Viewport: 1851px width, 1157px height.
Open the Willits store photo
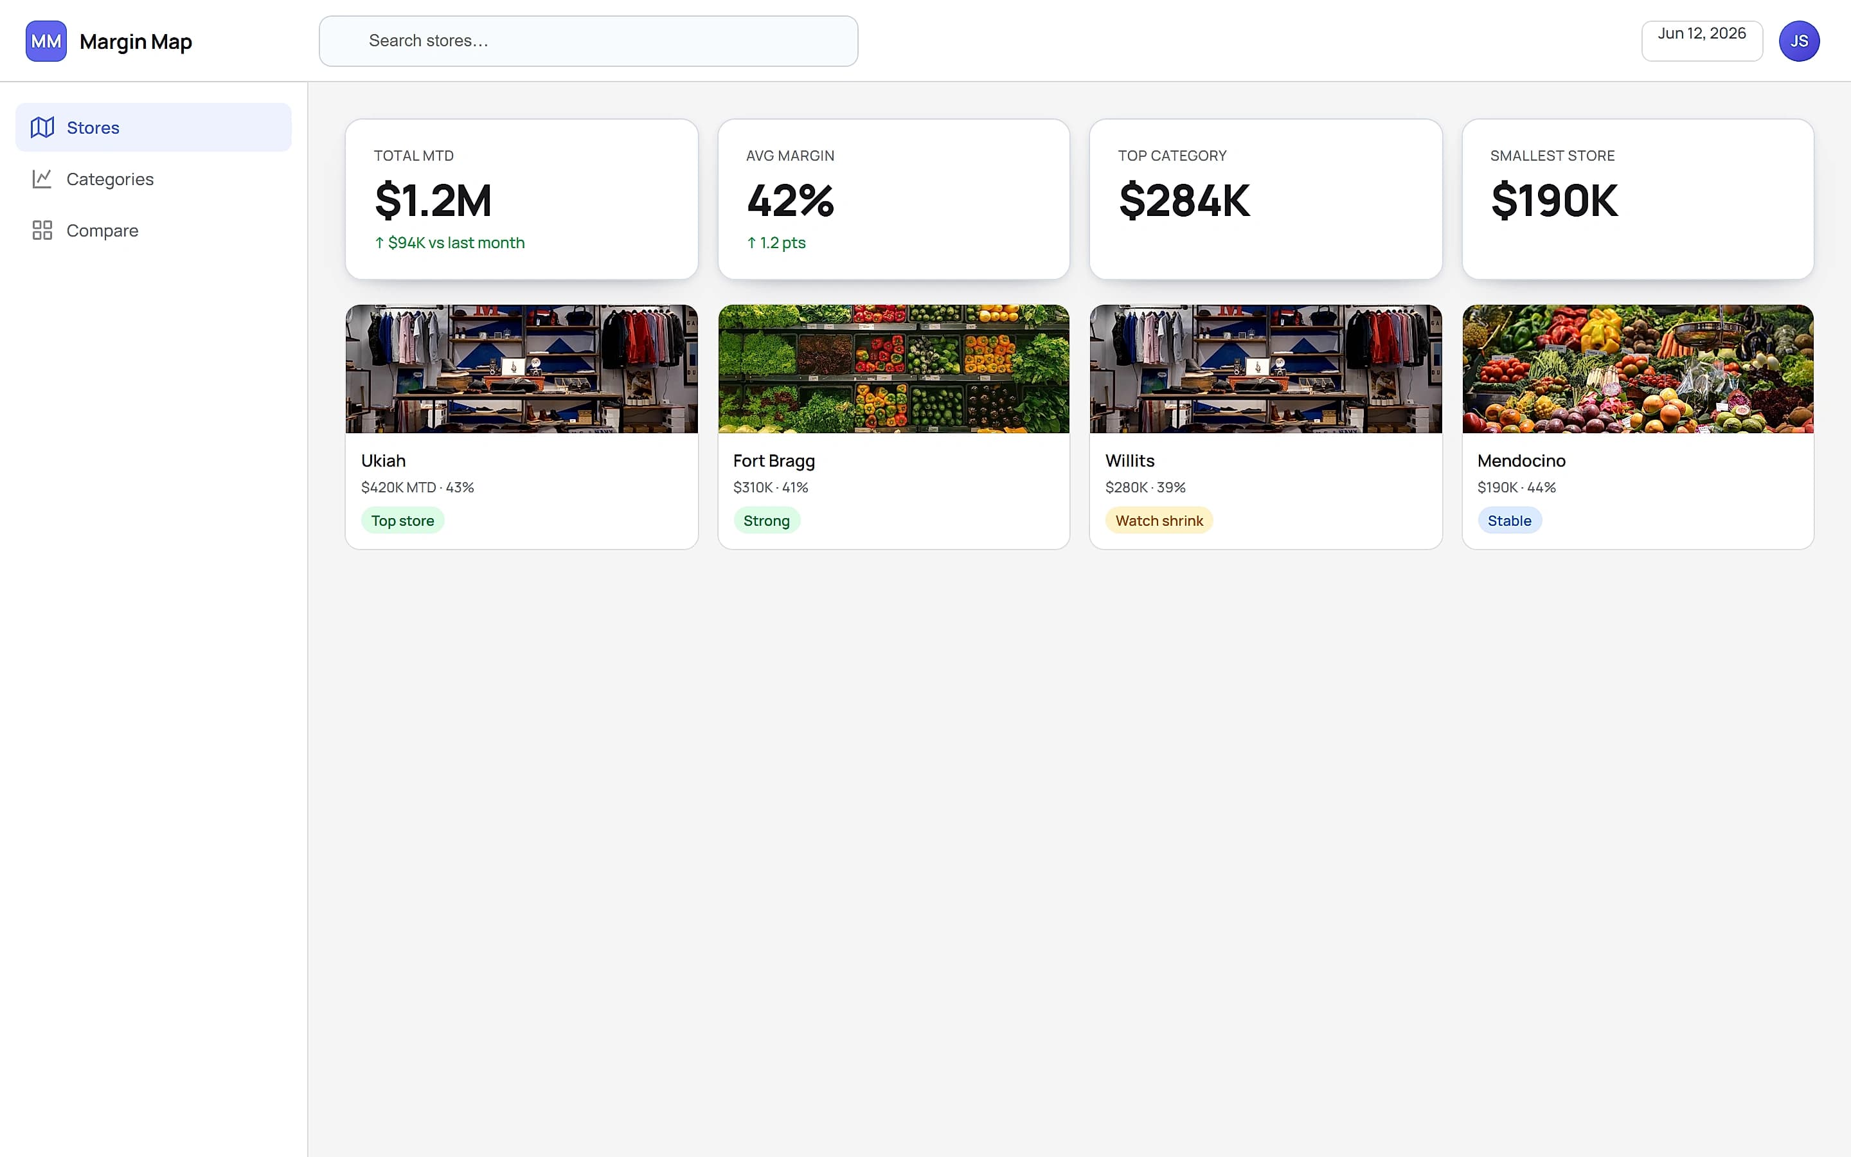(1266, 369)
